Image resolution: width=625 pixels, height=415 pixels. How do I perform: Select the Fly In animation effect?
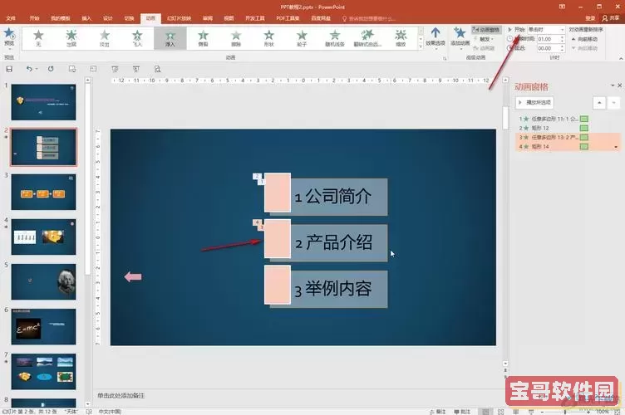[137, 38]
